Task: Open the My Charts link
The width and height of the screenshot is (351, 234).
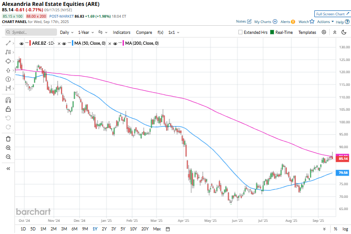Action: point(263,22)
